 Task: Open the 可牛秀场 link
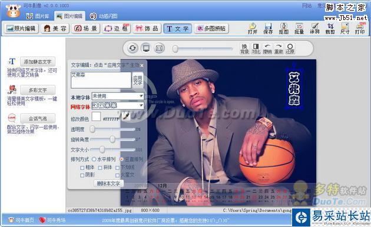click(x=52, y=220)
